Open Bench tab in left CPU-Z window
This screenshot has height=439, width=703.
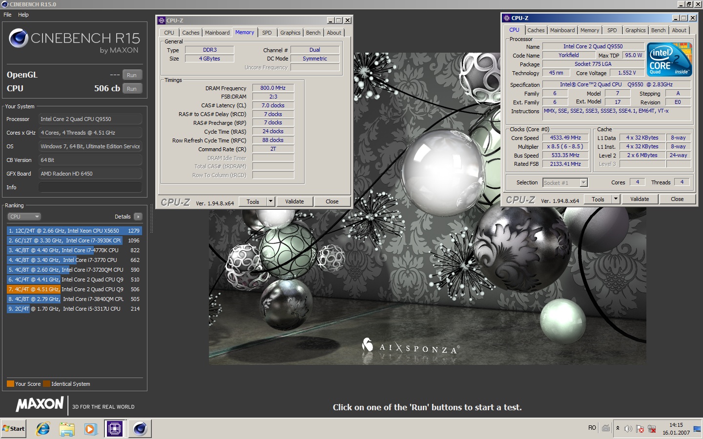[313, 33]
